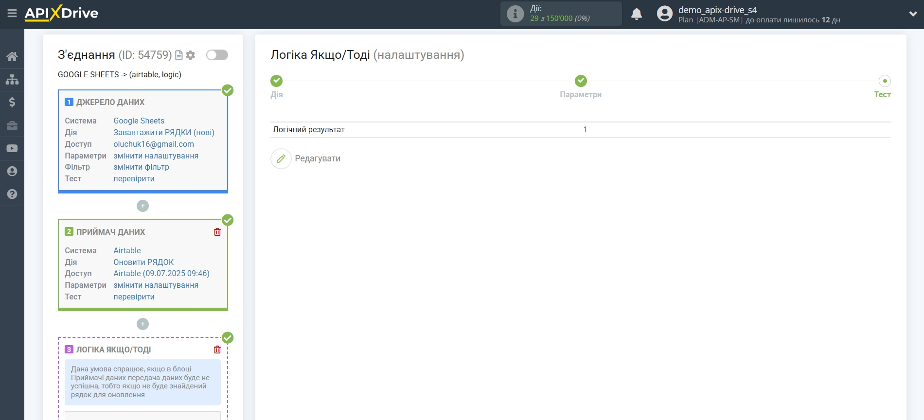Click 'ЛОГІКА ЯКЩО/ТОДІ' block header
Screen dimensions: 924x420
pyautogui.click(x=113, y=350)
